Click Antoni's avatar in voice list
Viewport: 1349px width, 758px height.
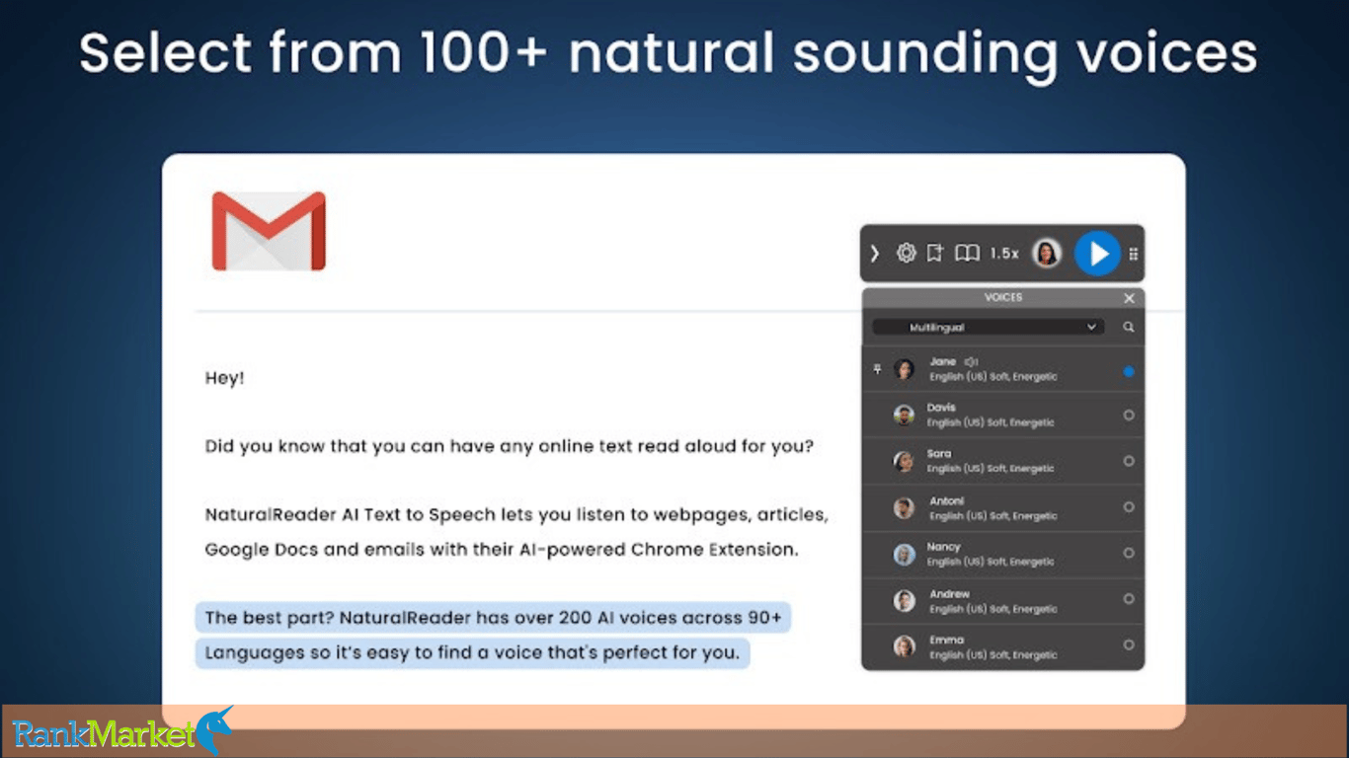tap(904, 507)
